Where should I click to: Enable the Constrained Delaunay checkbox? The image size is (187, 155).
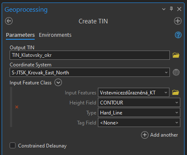[13, 145]
